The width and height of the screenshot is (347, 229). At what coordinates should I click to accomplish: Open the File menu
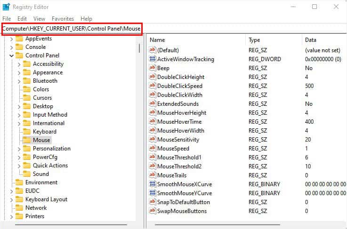coord(7,19)
